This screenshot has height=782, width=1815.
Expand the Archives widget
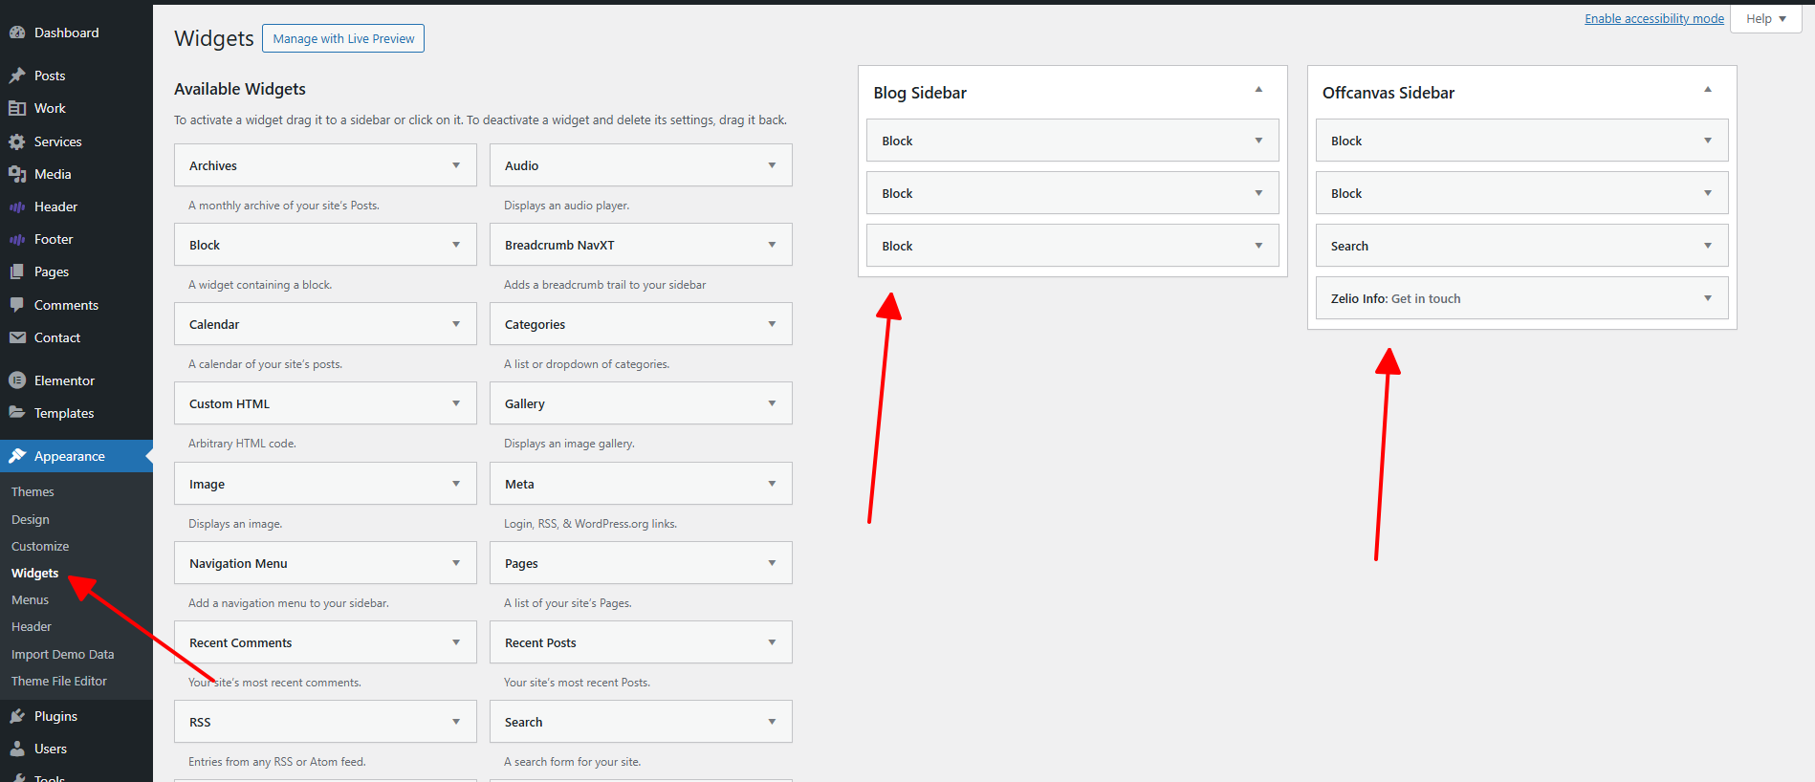tap(456, 165)
